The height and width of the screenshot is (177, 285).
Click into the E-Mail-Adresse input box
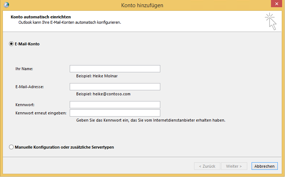[115, 87]
